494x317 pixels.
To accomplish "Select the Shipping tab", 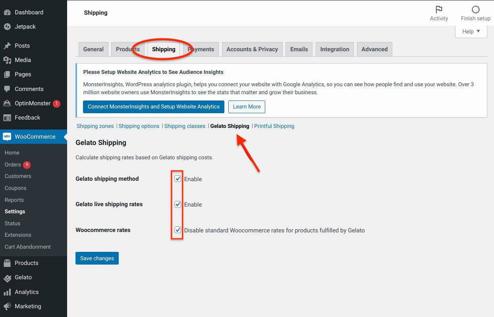I will (164, 49).
